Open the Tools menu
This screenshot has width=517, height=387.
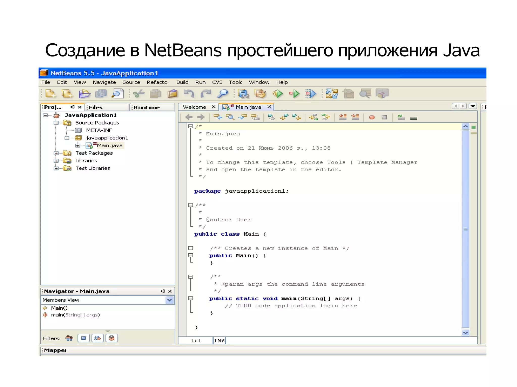click(236, 82)
